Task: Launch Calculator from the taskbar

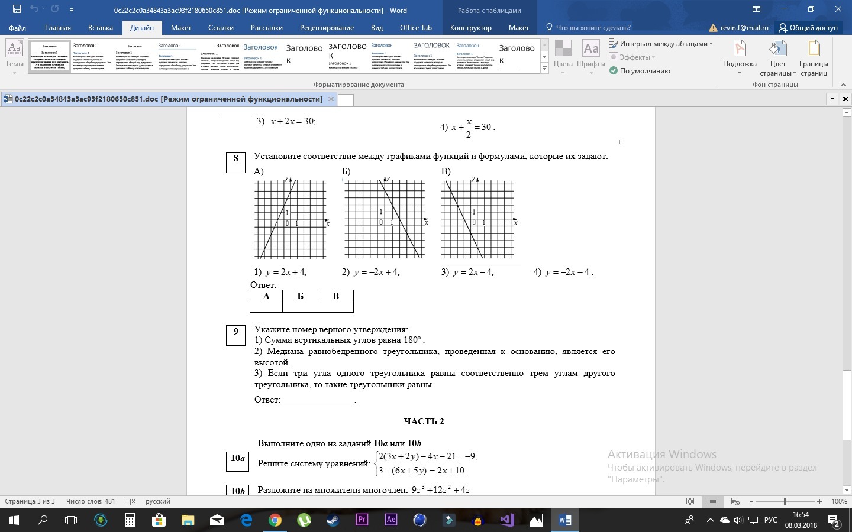Action: [x=130, y=520]
